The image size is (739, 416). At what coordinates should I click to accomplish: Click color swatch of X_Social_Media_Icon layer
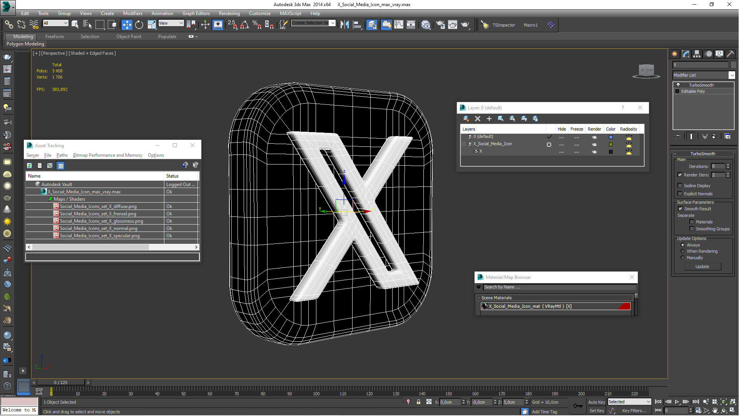click(610, 144)
